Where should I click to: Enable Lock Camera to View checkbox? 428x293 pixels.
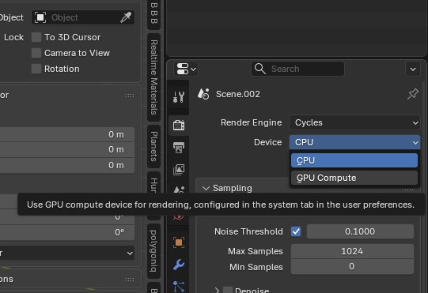[36, 53]
